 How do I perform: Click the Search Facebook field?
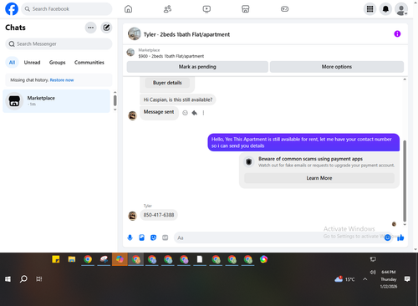click(x=67, y=9)
